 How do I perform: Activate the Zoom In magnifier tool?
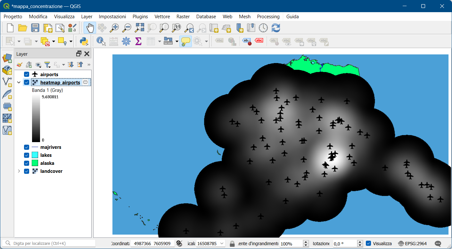(114, 28)
